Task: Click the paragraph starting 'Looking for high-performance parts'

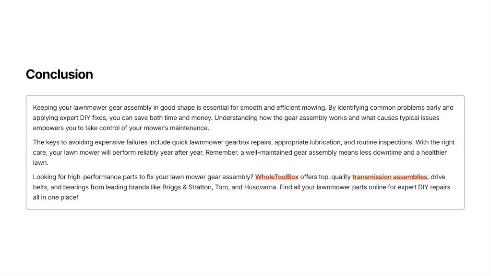Action: point(192,187)
